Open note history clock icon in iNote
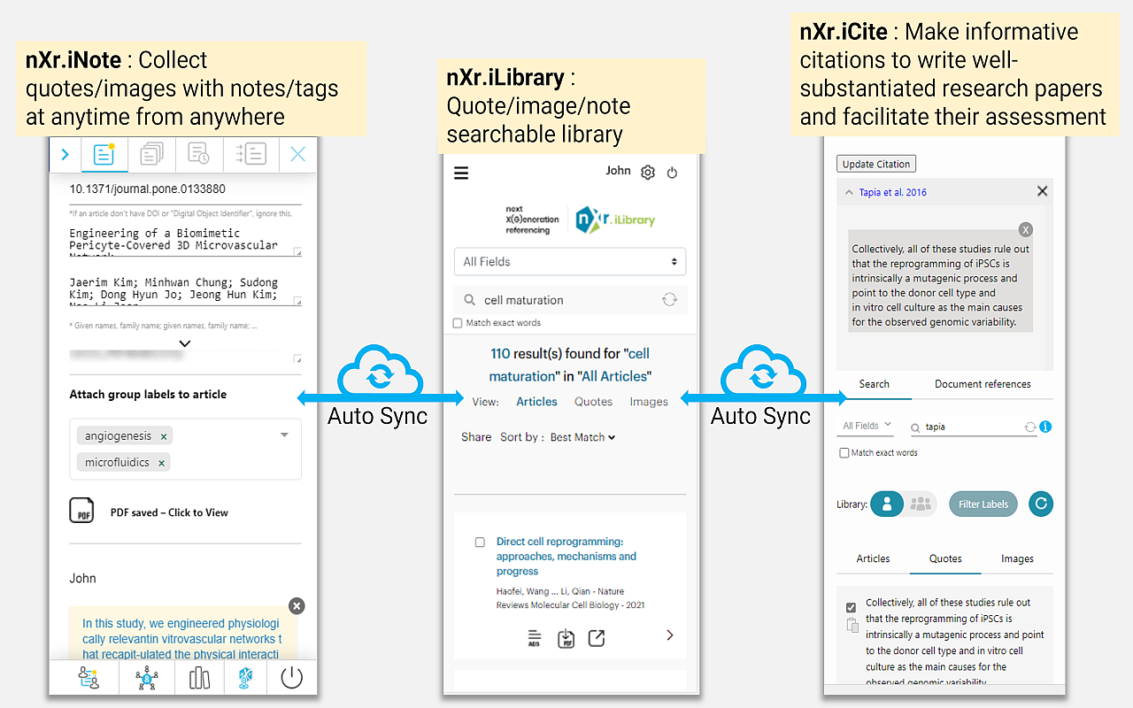This screenshot has width=1133, height=708. [199, 155]
